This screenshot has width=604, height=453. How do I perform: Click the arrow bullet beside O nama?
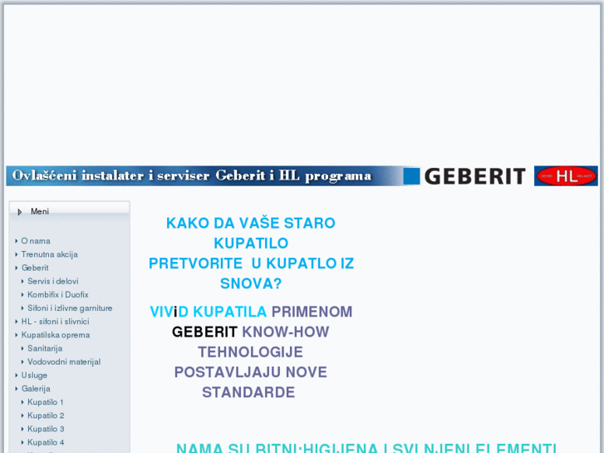(16, 241)
